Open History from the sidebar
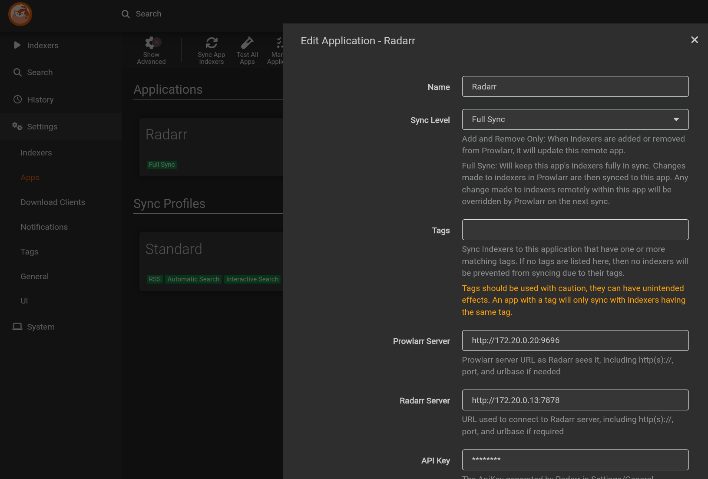Viewport: 708px width, 479px height. [x=40, y=100]
